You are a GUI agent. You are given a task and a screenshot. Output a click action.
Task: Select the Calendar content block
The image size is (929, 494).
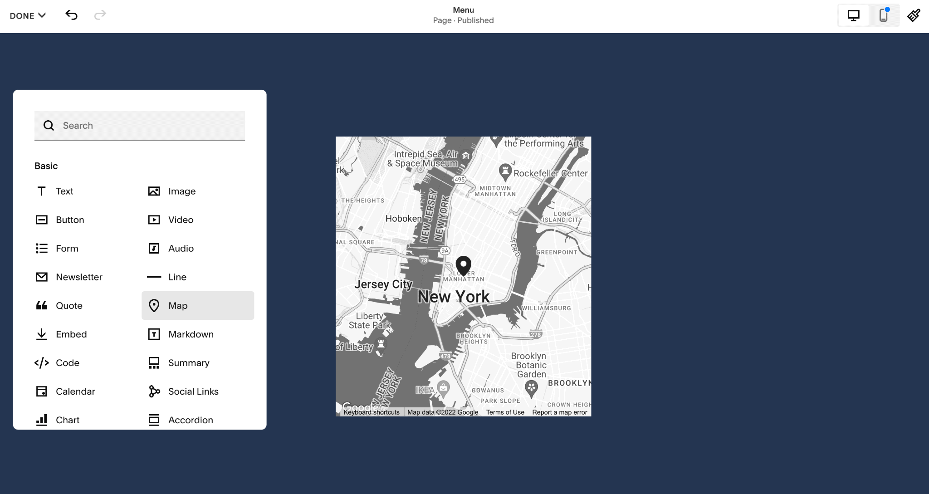coord(76,391)
